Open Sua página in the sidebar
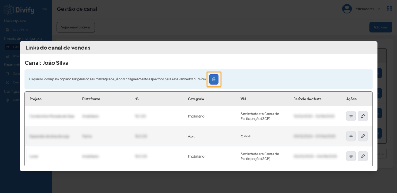Screen dimensions: 397x193 pos(20,30)
